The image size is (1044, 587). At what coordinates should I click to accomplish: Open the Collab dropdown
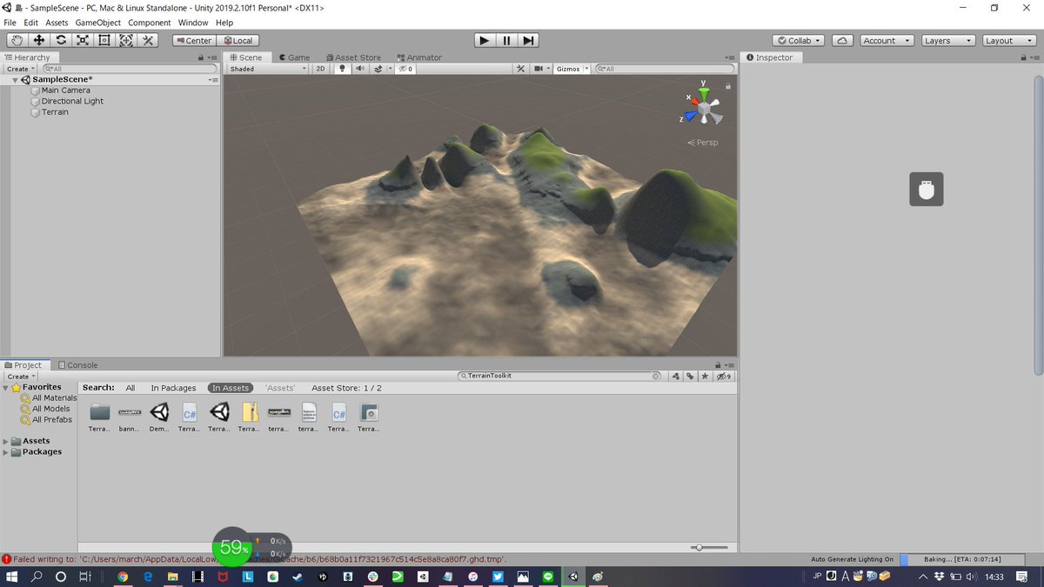tap(800, 40)
